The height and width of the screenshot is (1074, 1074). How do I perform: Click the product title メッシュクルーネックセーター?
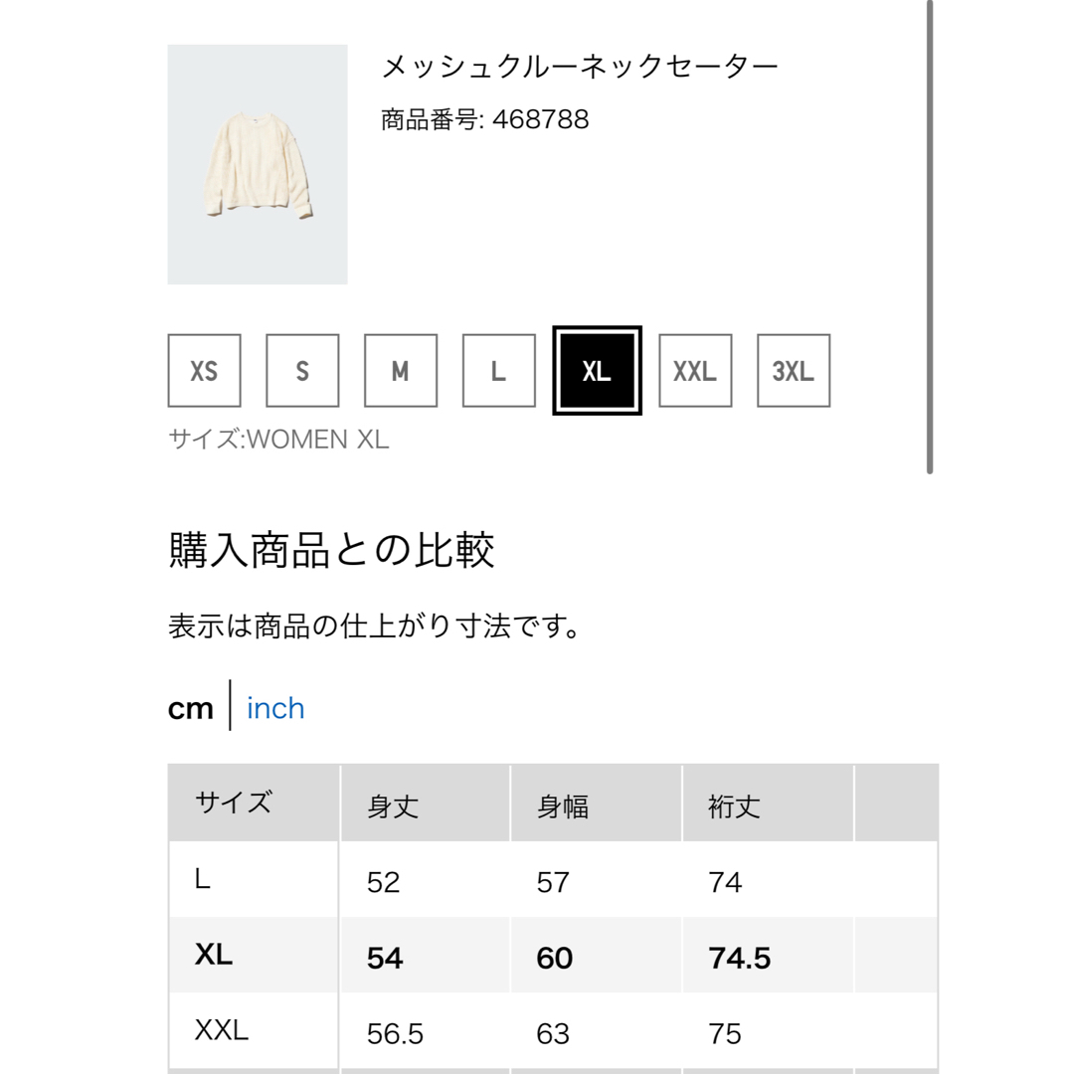click(580, 67)
